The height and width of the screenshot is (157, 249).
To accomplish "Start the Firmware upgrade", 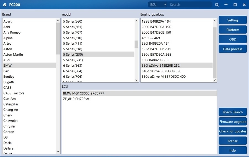I will coord(232,122).
